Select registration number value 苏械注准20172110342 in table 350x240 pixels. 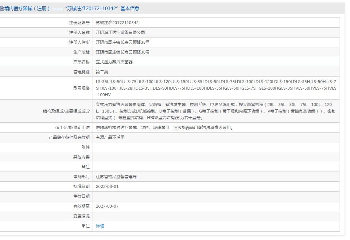117,23
